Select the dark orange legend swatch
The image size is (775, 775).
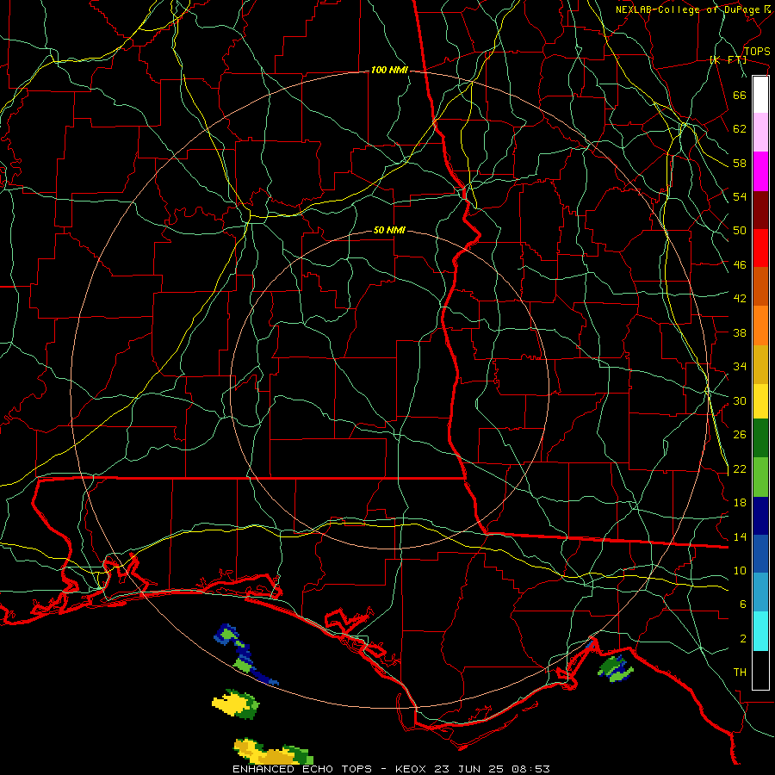click(760, 286)
